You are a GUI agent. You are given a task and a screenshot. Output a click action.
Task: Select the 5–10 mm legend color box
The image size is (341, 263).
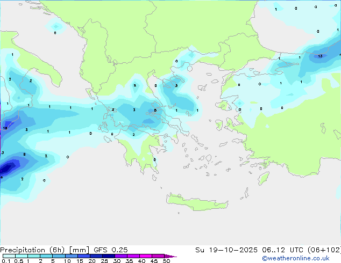pos(59,256)
